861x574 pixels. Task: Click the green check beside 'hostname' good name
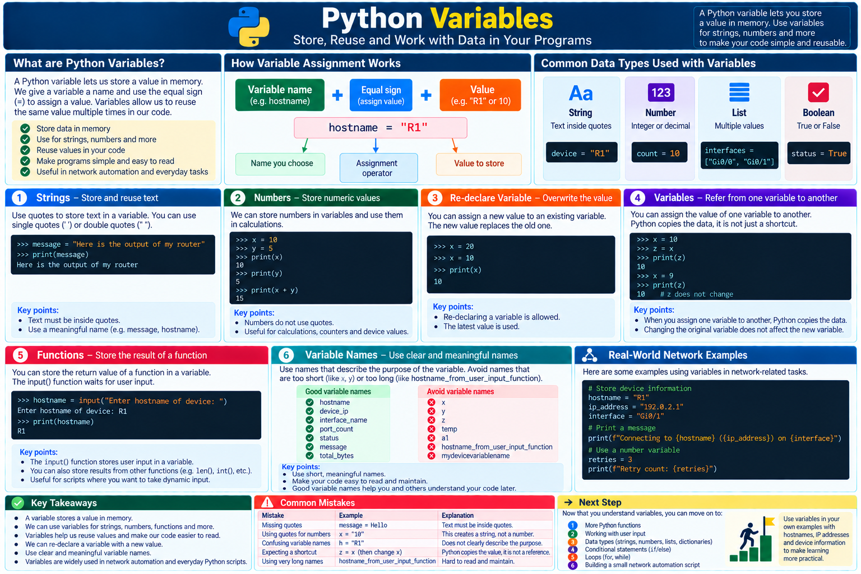coord(309,402)
